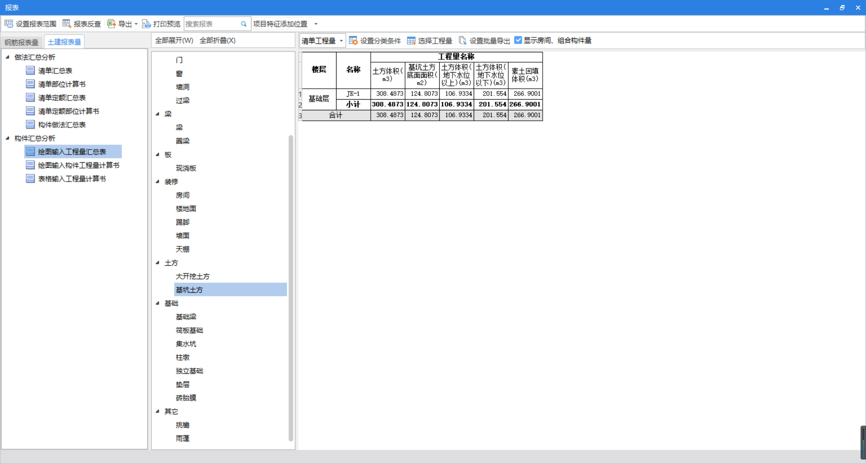The image size is (866, 464).
Task: Click the search magnifier icon
Action: coord(244,24)
